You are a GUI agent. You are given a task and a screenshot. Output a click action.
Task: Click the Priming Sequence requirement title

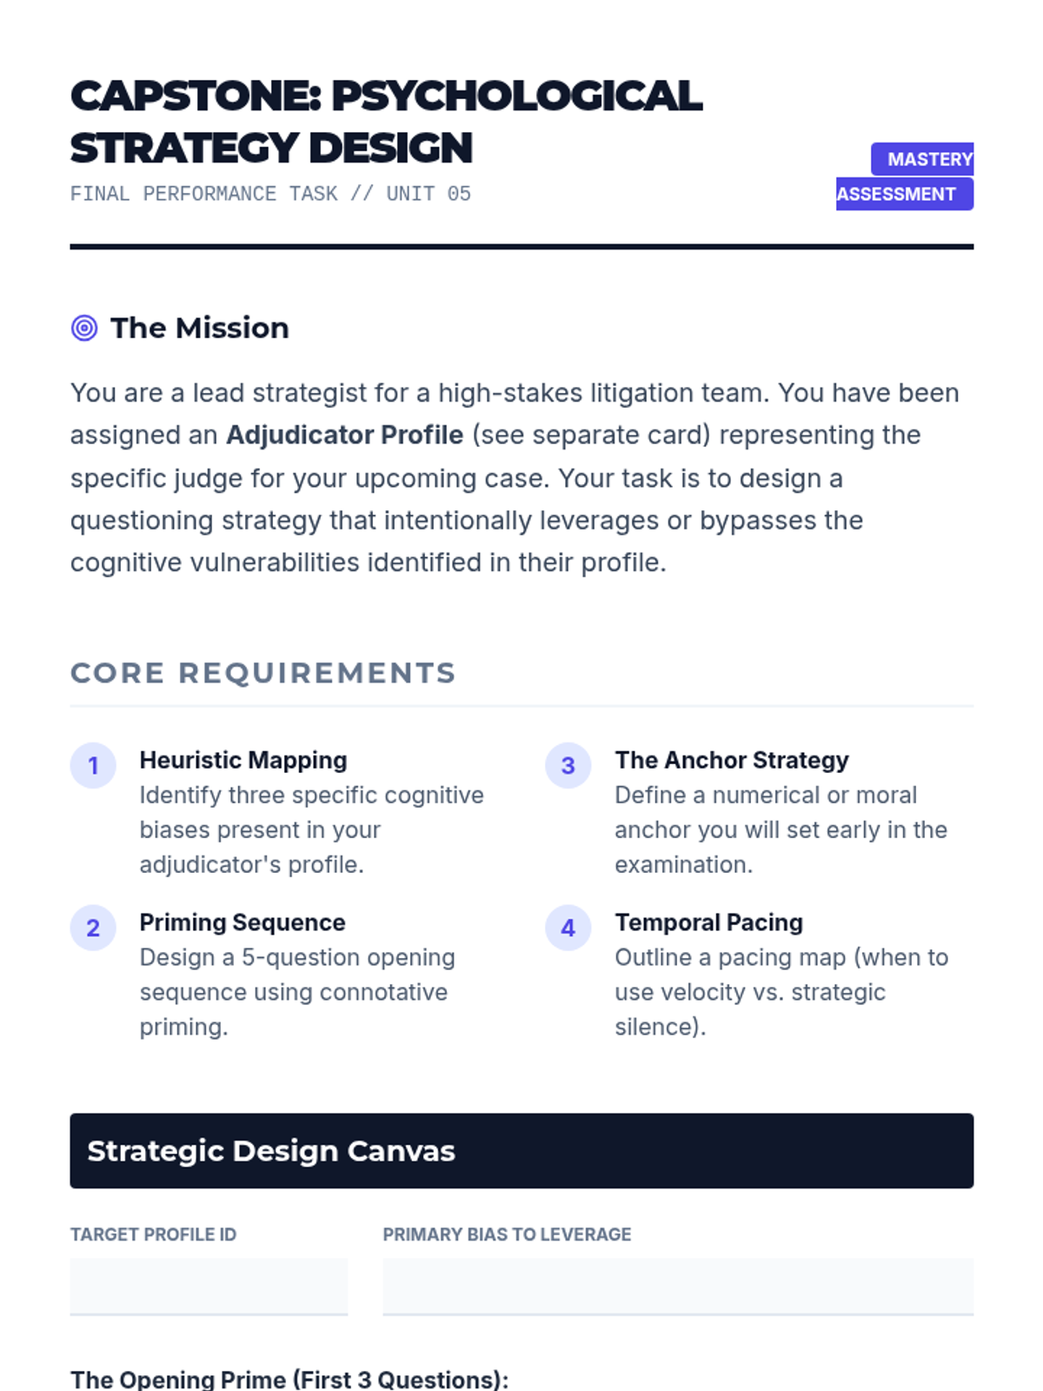(x=242, y=922)
